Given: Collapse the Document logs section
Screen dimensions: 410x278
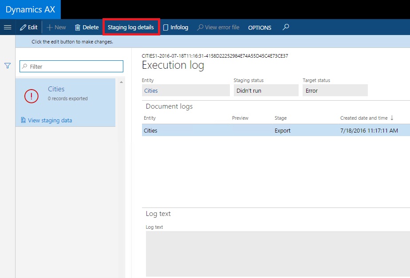Looking at the screenshot, I should [170, 106].
